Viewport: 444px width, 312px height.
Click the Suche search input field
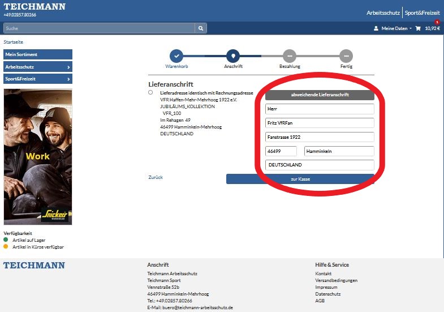[99, 28]
